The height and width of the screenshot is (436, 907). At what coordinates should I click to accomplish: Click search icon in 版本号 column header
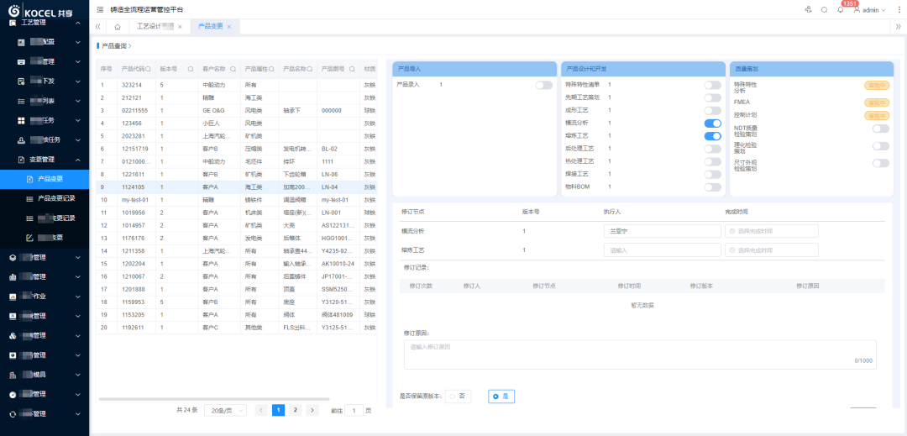[x=191, y=69]
